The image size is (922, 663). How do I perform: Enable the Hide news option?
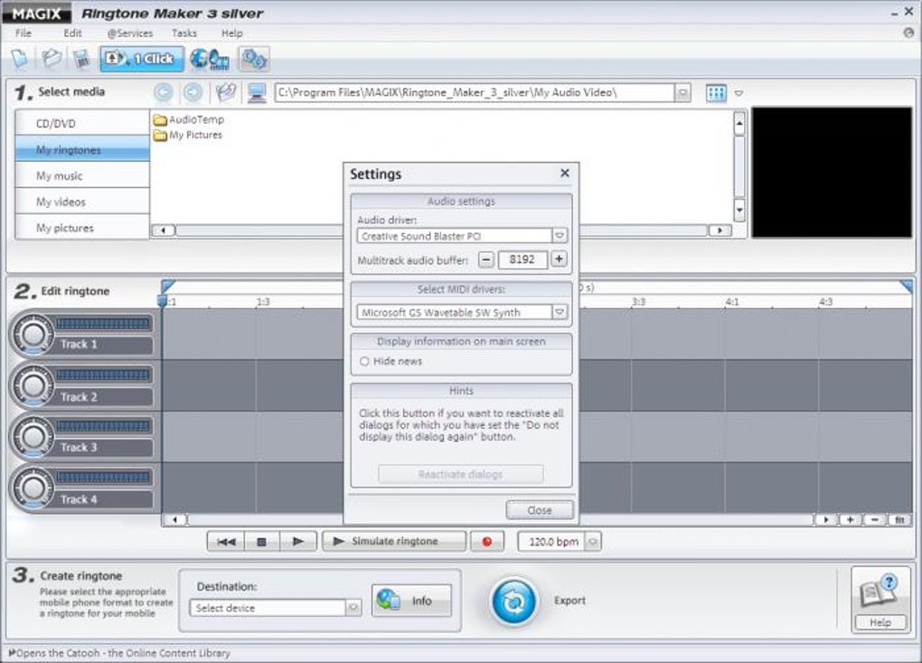pyautogui.click(x=364, y=361)
